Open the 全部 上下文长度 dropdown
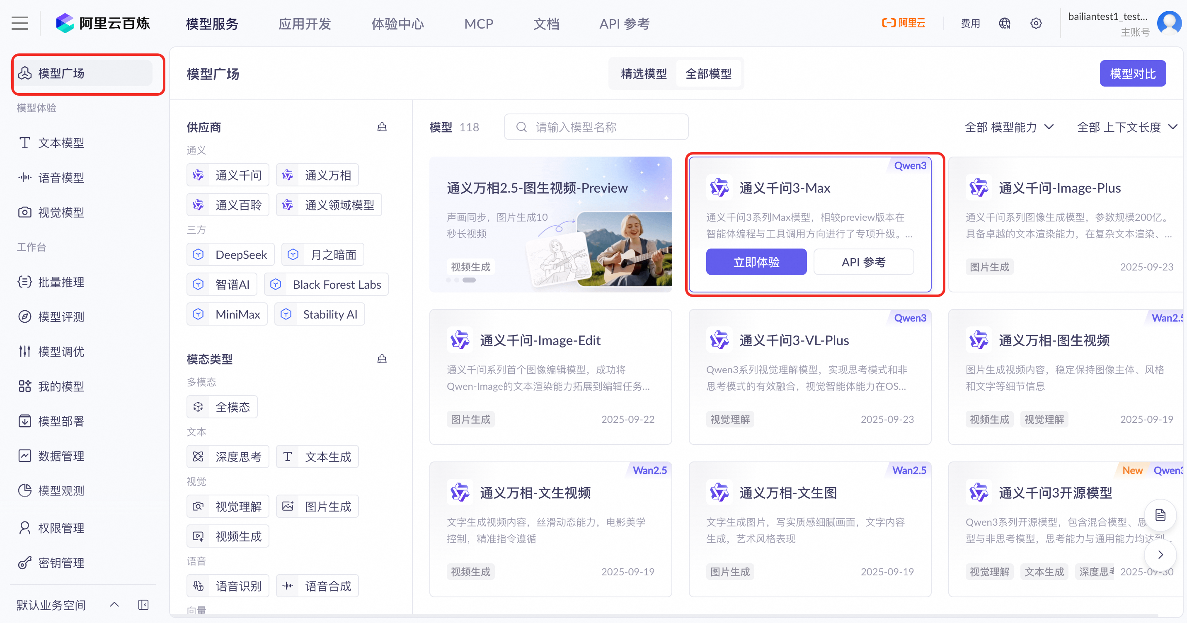 [1126, 127]
